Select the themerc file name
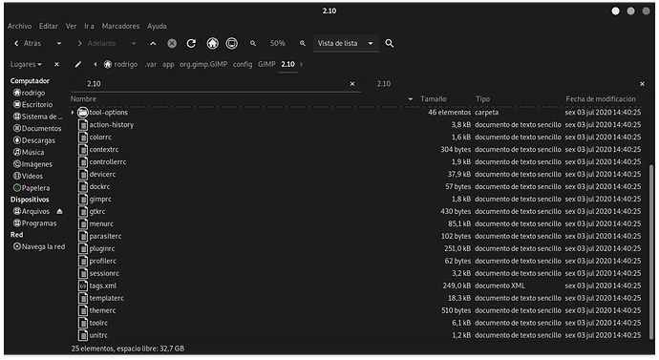This screenshot has height=360, width=659. coord(102,310)
